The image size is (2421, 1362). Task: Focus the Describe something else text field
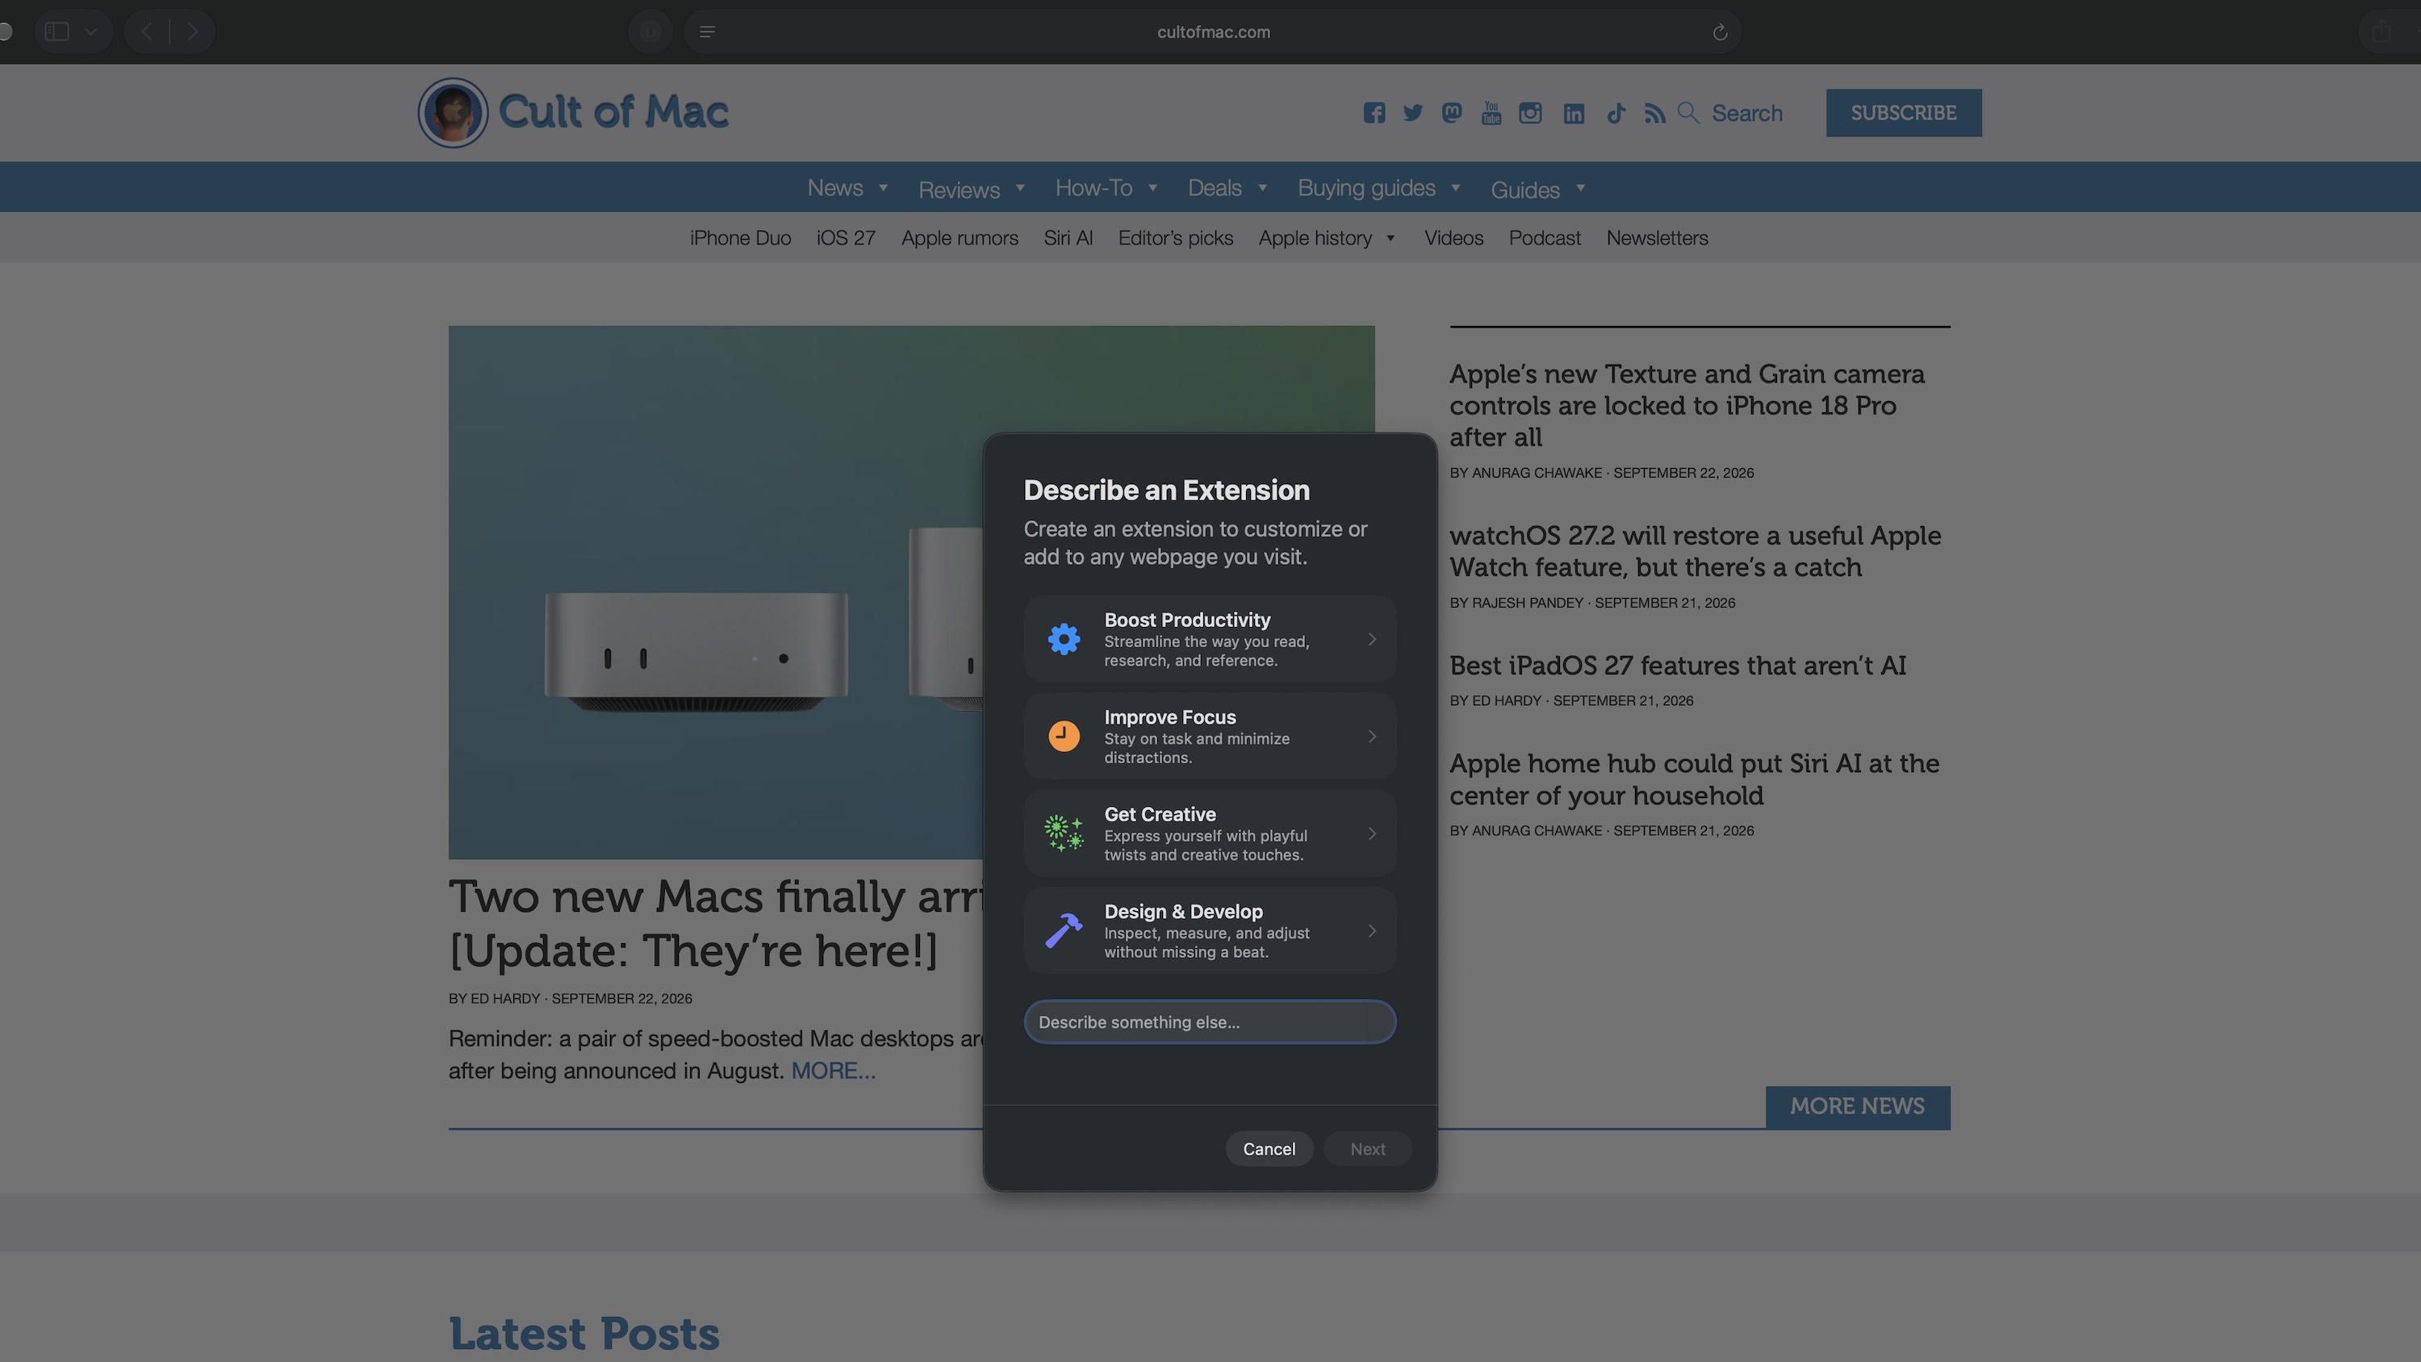pyautogui.click(x=1210, y=1021)
